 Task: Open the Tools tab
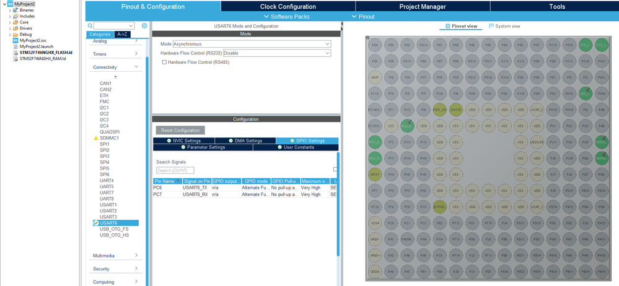[556, 6]
